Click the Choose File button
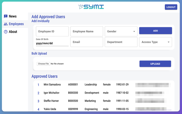 (44, 64)
